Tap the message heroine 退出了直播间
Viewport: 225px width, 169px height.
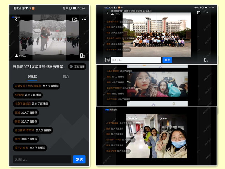pos(28,95)
